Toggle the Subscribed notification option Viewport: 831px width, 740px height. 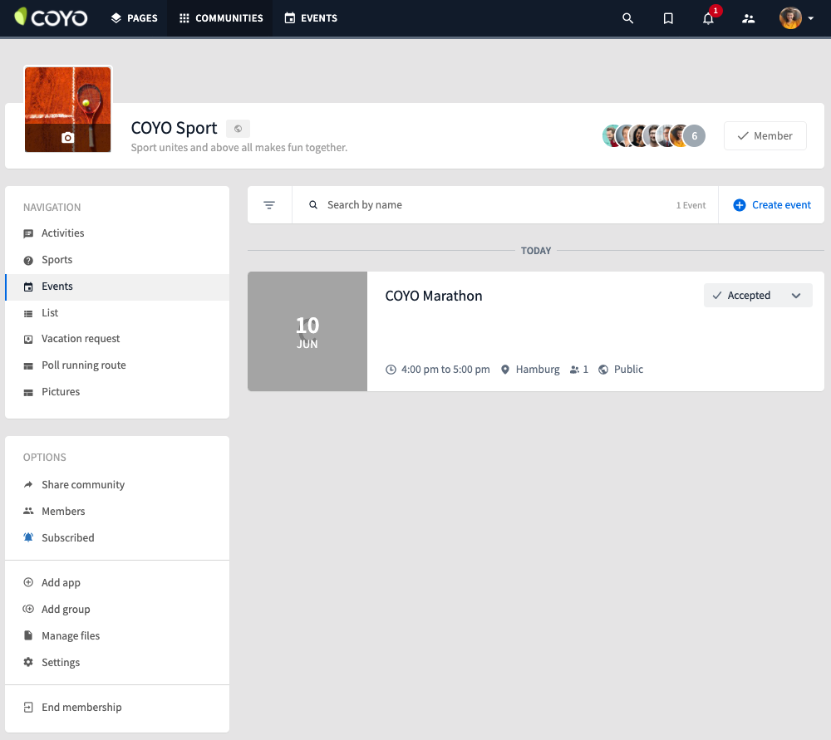coord(117,537)
